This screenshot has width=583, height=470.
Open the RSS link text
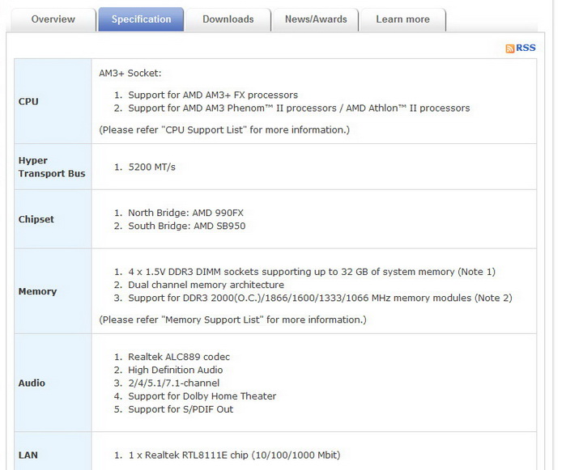(x=526, y=48)
